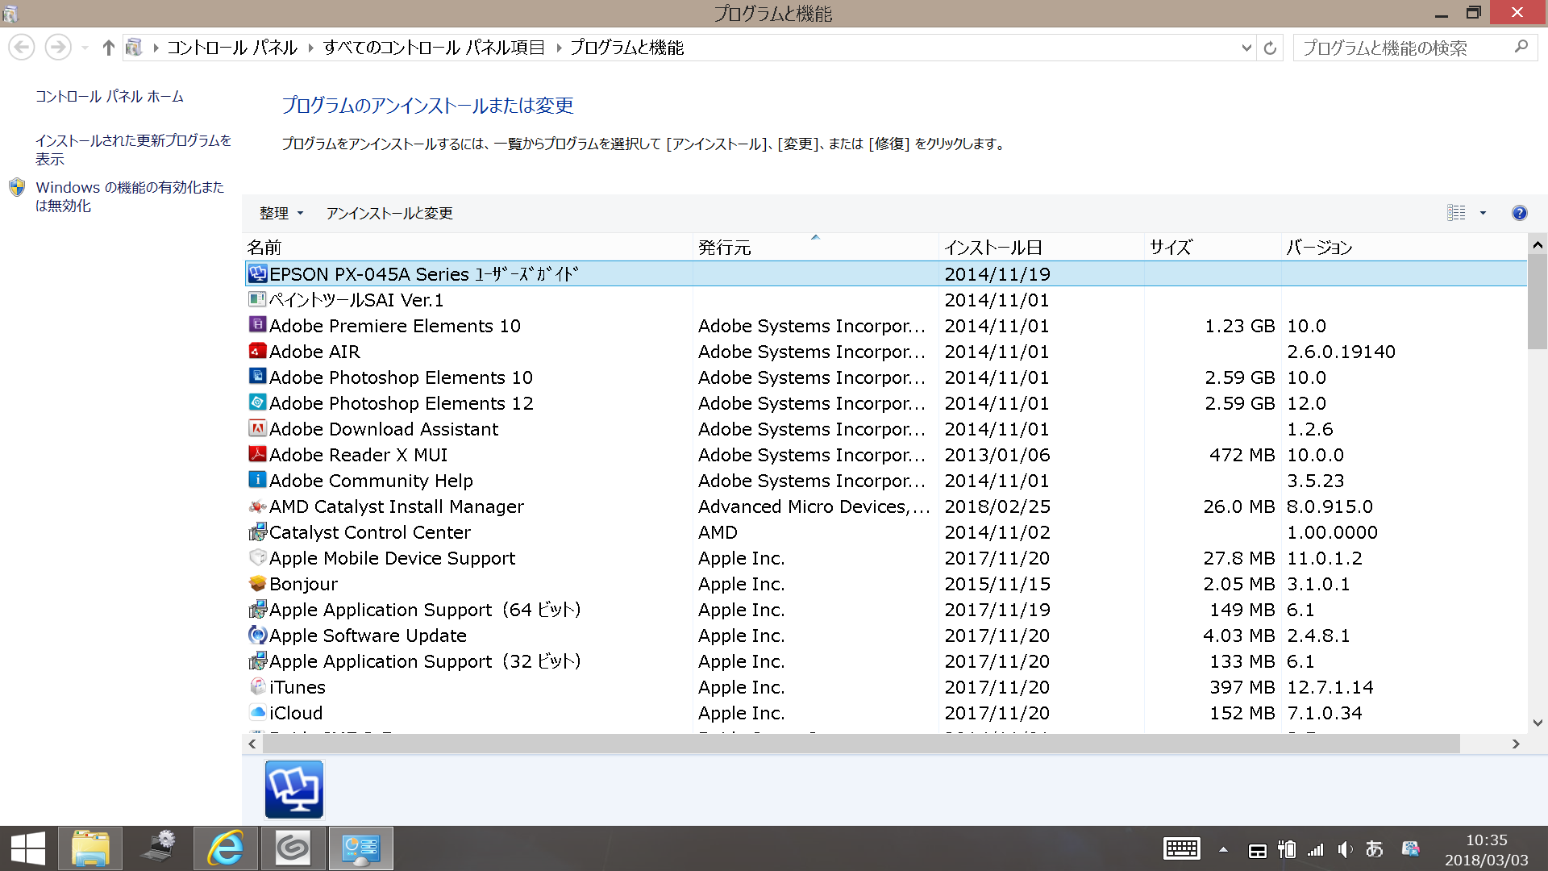1548x871 pixels.
Task: Open Internet Explorer from the taskbar
Action: coord(225,848)
